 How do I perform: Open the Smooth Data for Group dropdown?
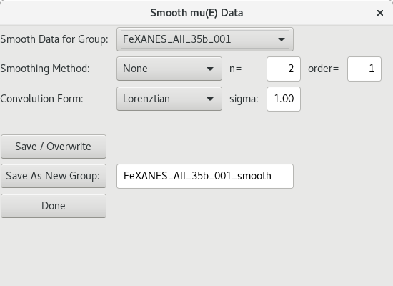point(205,39)
